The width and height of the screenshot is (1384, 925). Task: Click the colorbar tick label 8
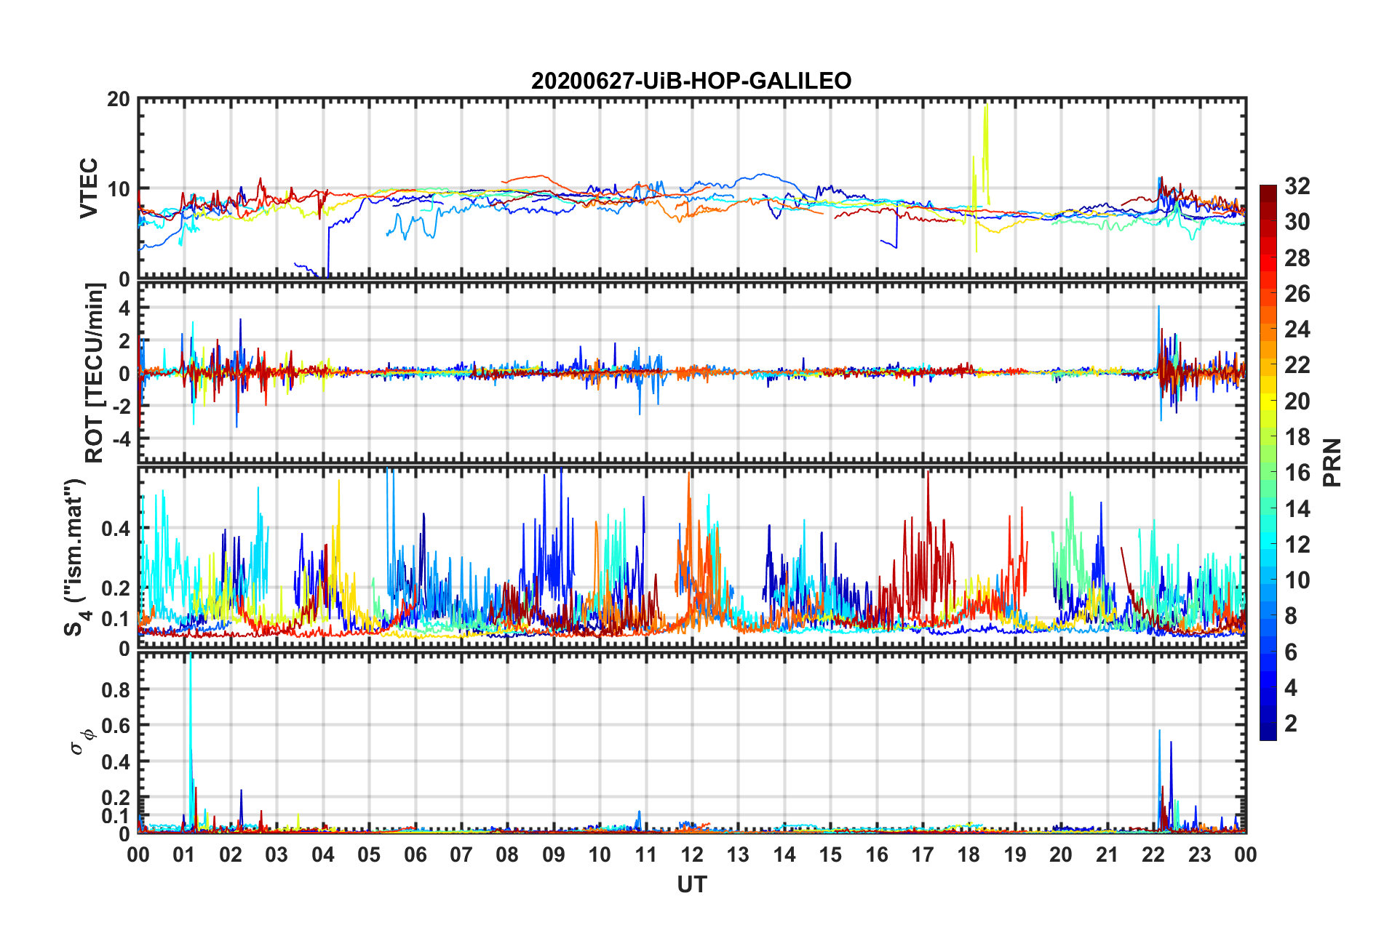point(1291,616)
